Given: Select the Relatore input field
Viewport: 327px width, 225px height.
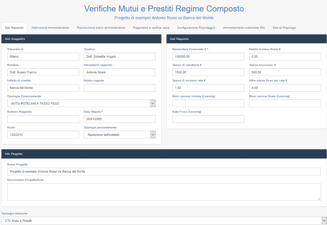Looking at the screenshot, I should click(x=43, y=72).
